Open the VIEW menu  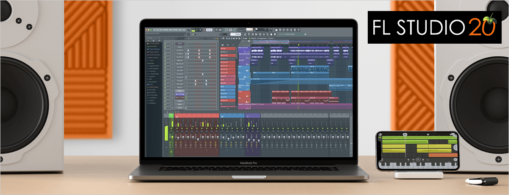click(170, 30)
